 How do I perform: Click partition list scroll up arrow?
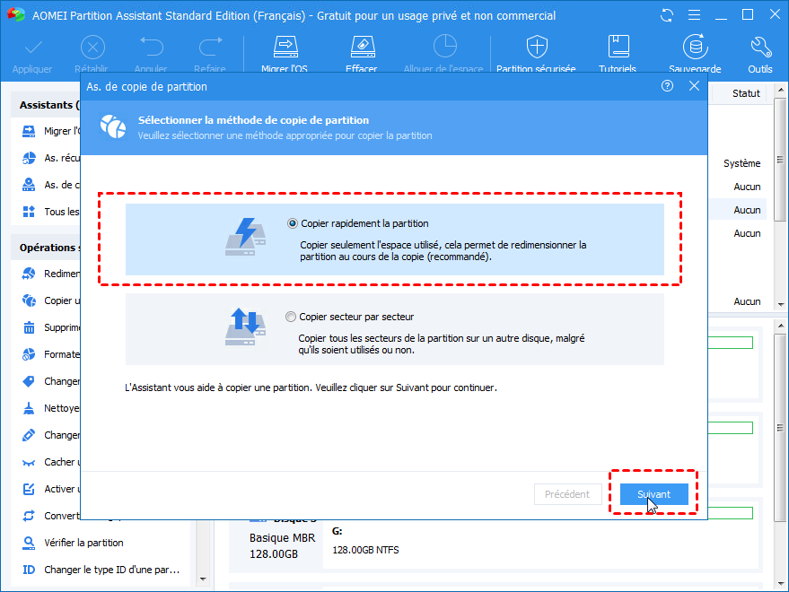780,91
